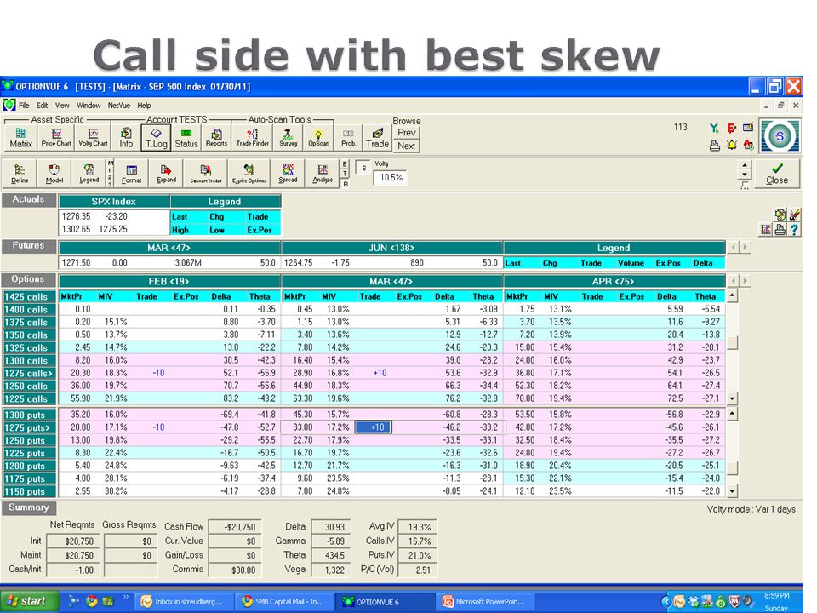Viewport: 817px width, 613px height.
Task: Click the yellow bell alert icon
Action: tap(732, 145)
